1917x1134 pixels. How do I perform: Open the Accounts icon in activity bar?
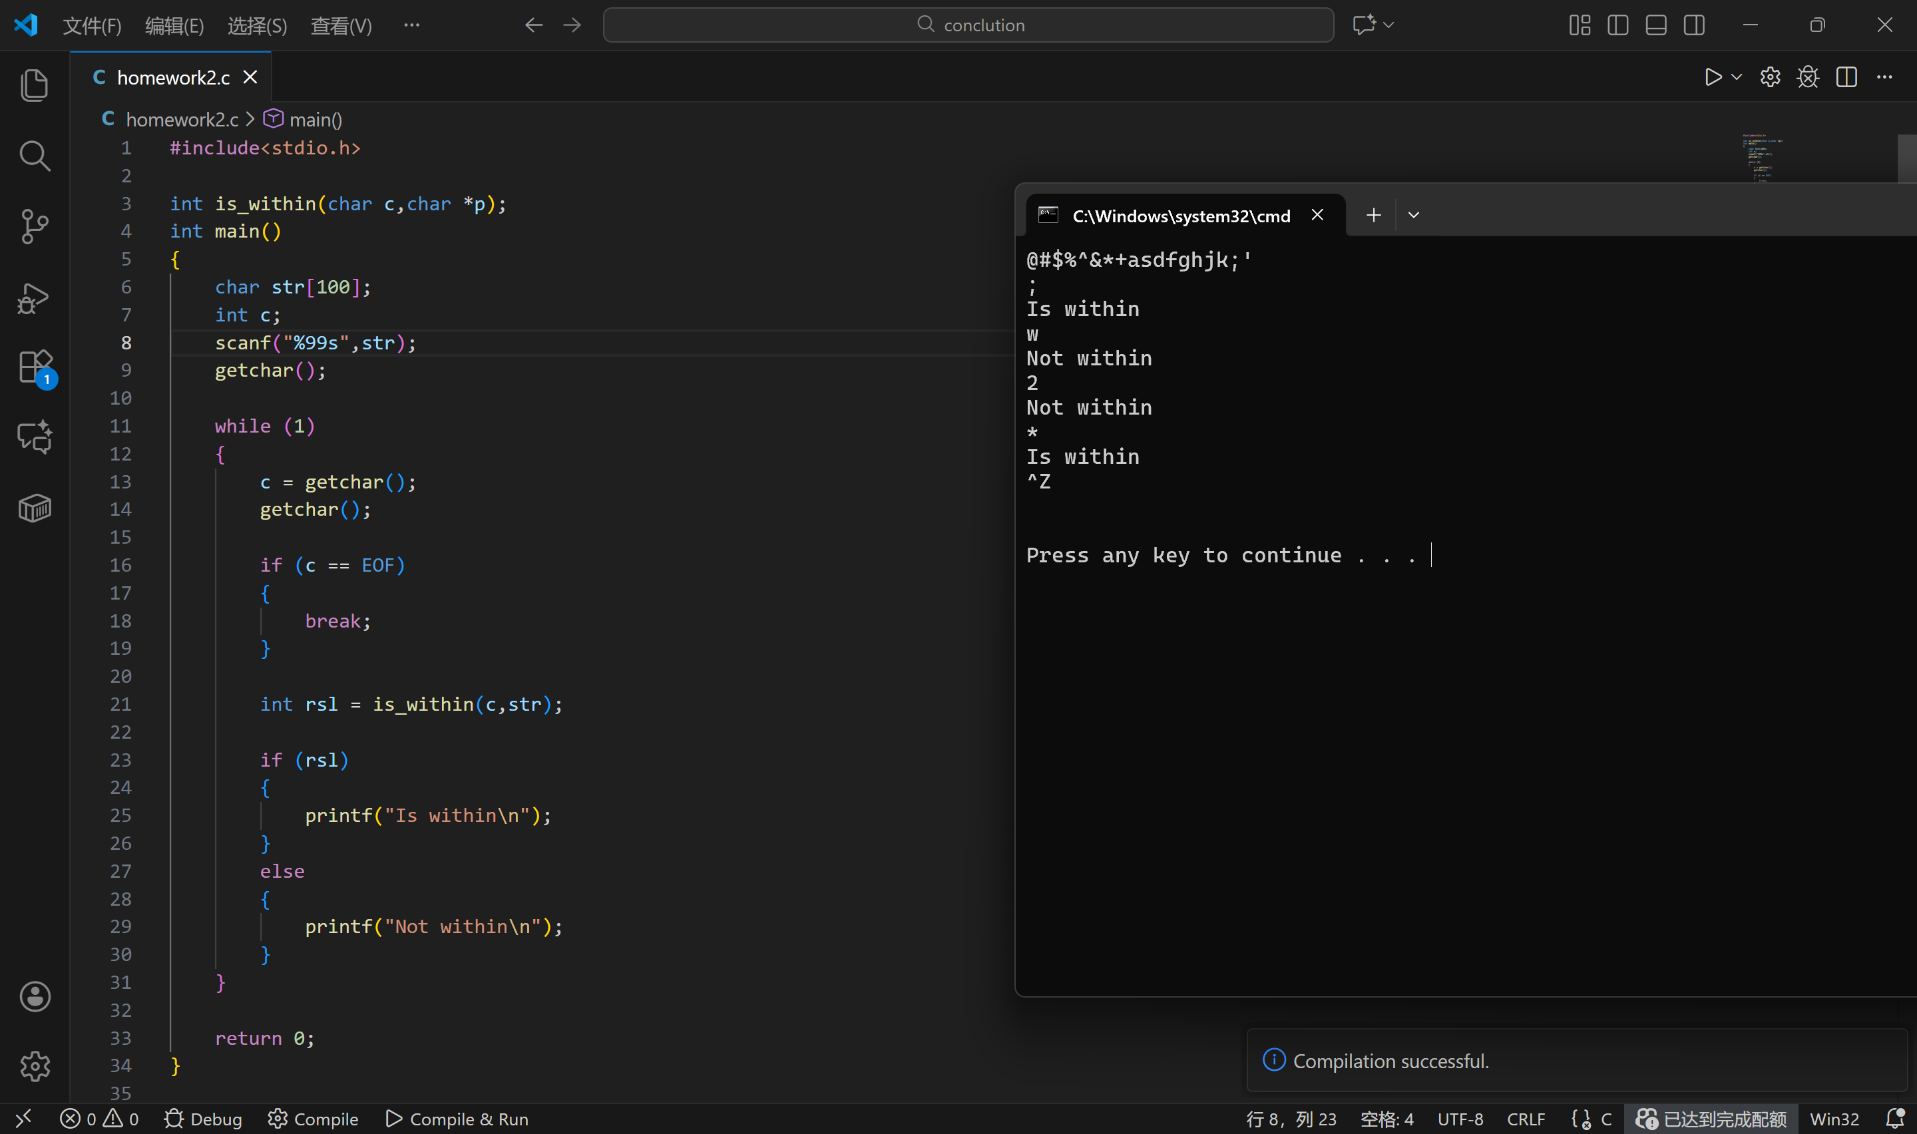tap(35, 996)
